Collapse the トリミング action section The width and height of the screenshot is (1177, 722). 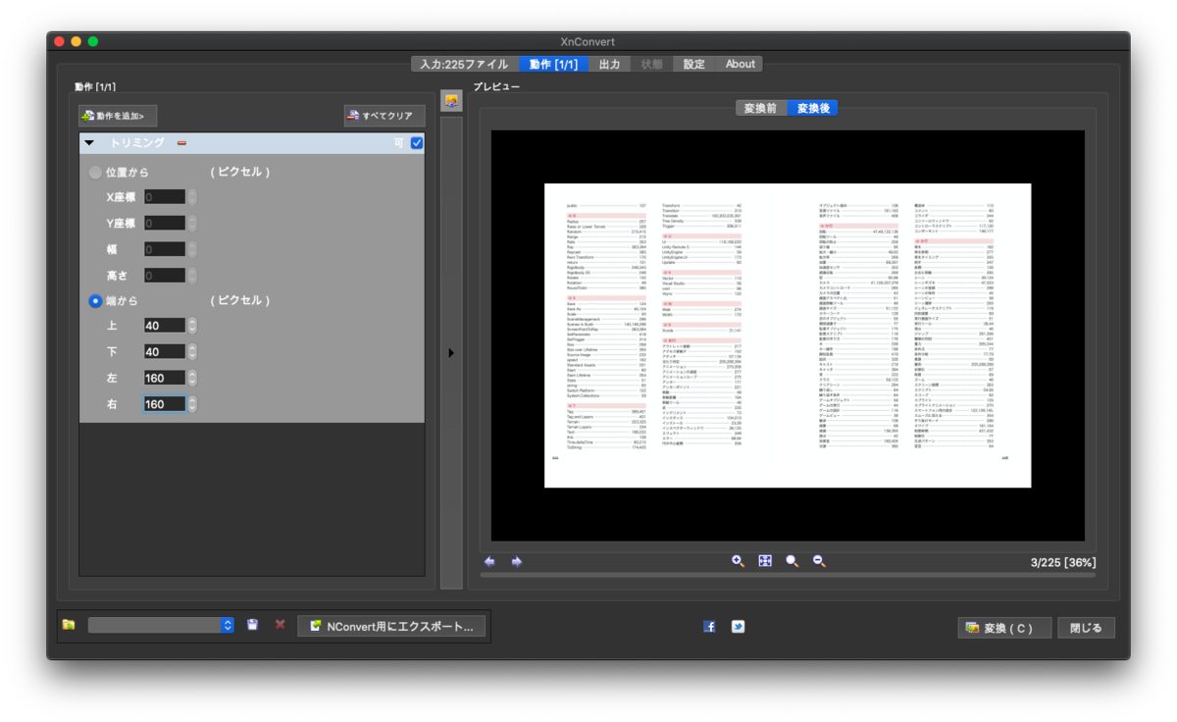click(x=90, y=143)
